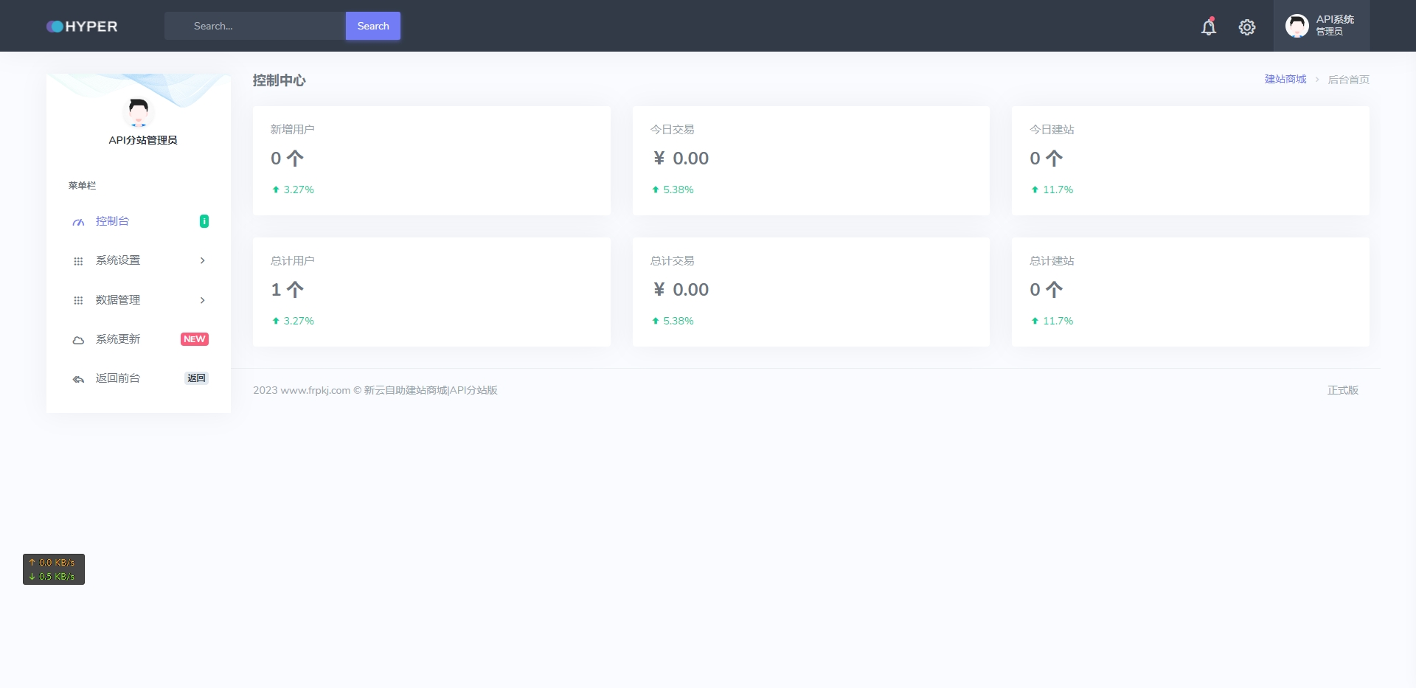
Task: Click the 返回前台 reply arrow icon
Action: 78,379
